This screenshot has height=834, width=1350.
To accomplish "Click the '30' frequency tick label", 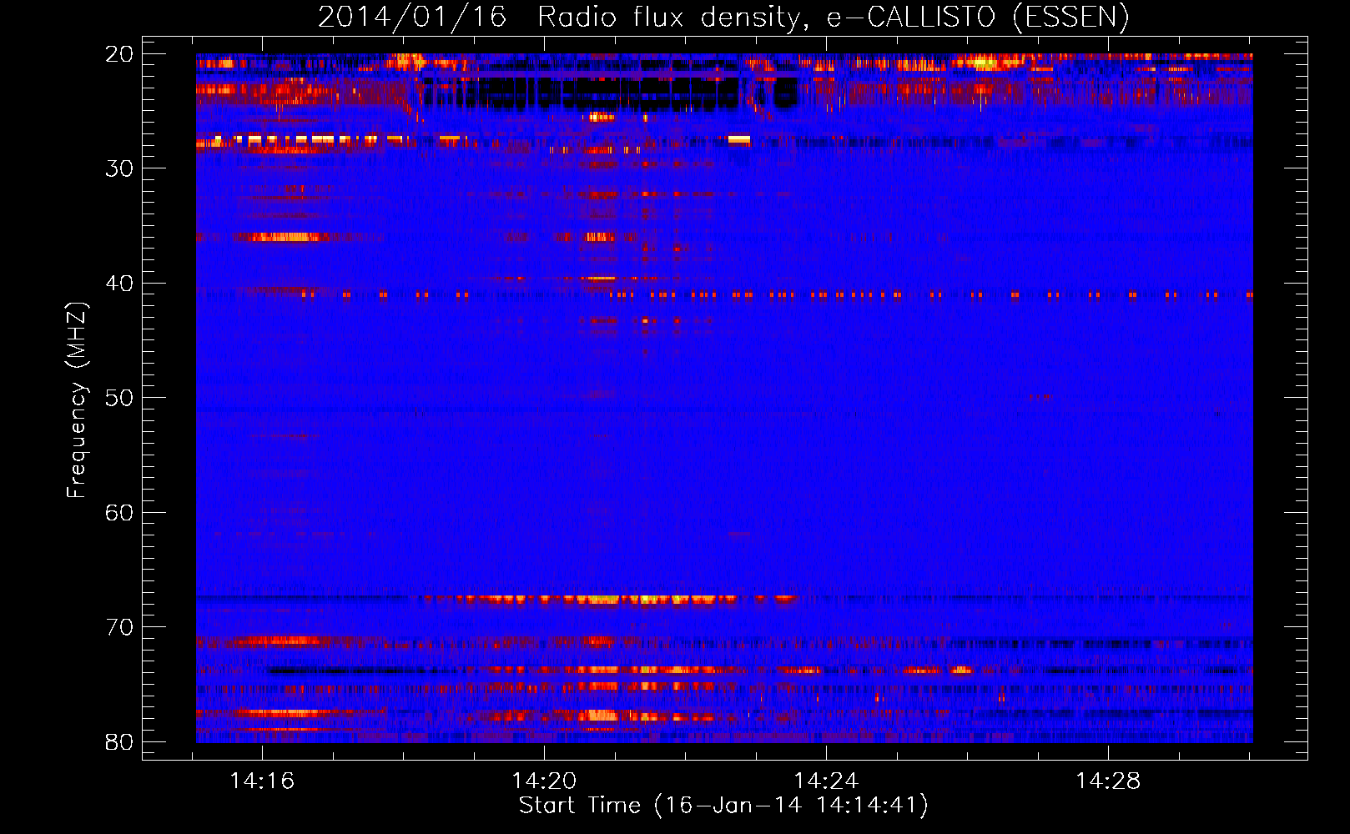I will point(119,168).
